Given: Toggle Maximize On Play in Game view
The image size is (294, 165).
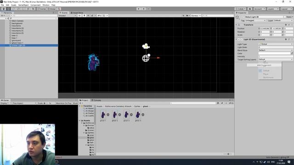Looking at the screenshot, I should (64, 103).
